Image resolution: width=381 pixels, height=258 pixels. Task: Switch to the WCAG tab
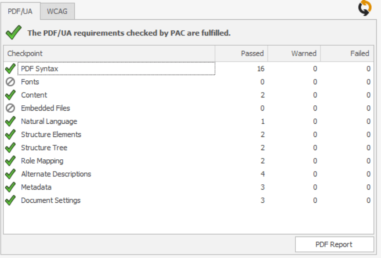pyautogui.click(x=57, y=11)
